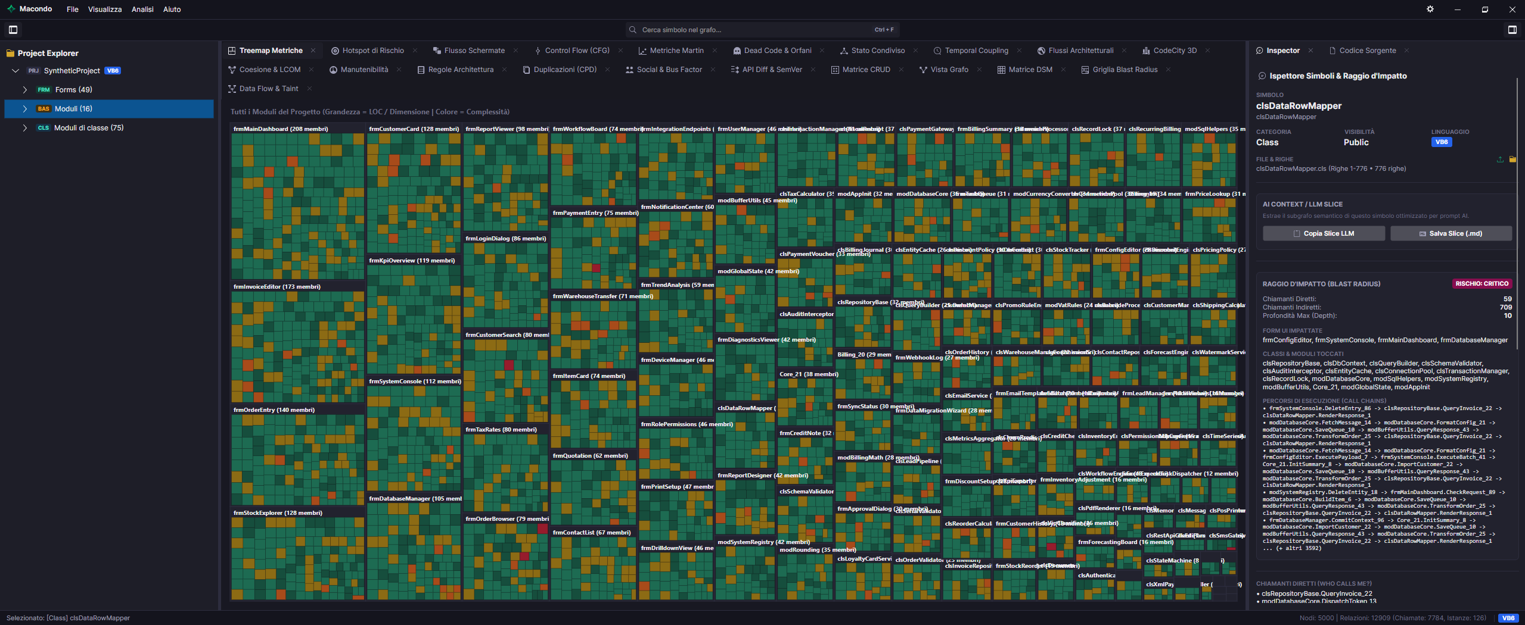Collapse the SyntheticProject tree node
This screenshot has width=1525, height=625.
(15, 71)
